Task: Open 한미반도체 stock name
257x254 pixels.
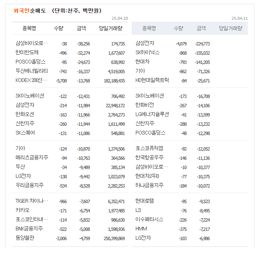Action: (x=27, y=53)
